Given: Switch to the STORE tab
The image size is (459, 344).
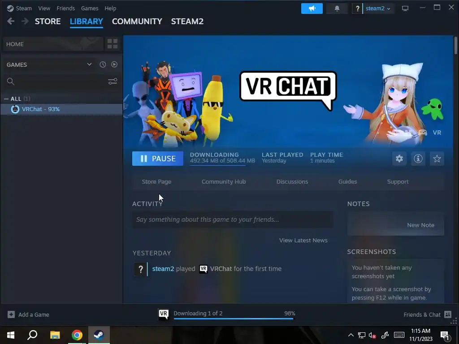Looking at the screenshot, I should pos(48,21).
